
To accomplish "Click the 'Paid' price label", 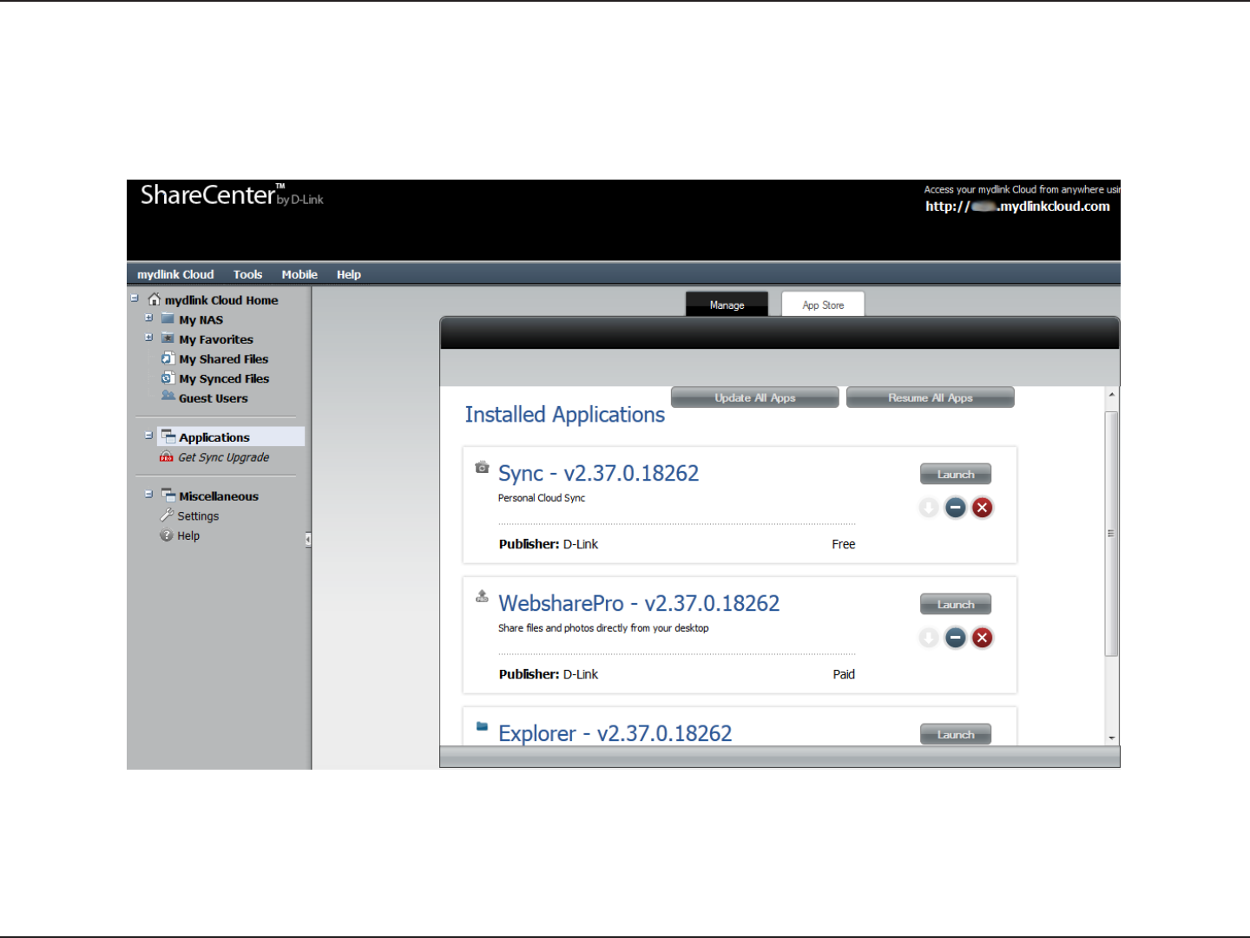I will [x=844, y=674].
